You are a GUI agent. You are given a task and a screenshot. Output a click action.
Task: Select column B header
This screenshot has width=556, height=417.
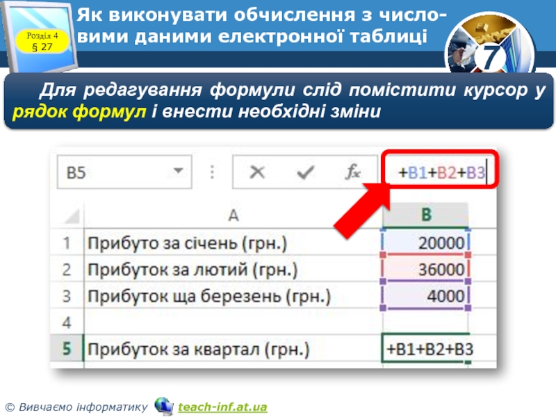(x=427, y=215)
